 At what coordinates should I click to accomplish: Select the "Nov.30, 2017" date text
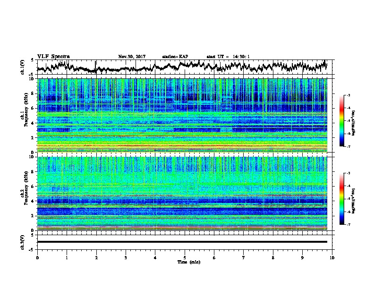point(132,57)
